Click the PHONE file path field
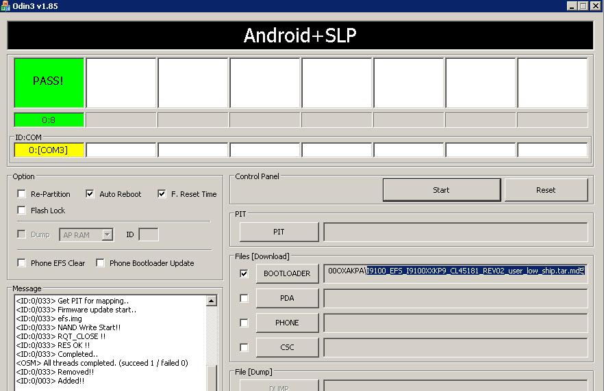 [x=455, y=323]
